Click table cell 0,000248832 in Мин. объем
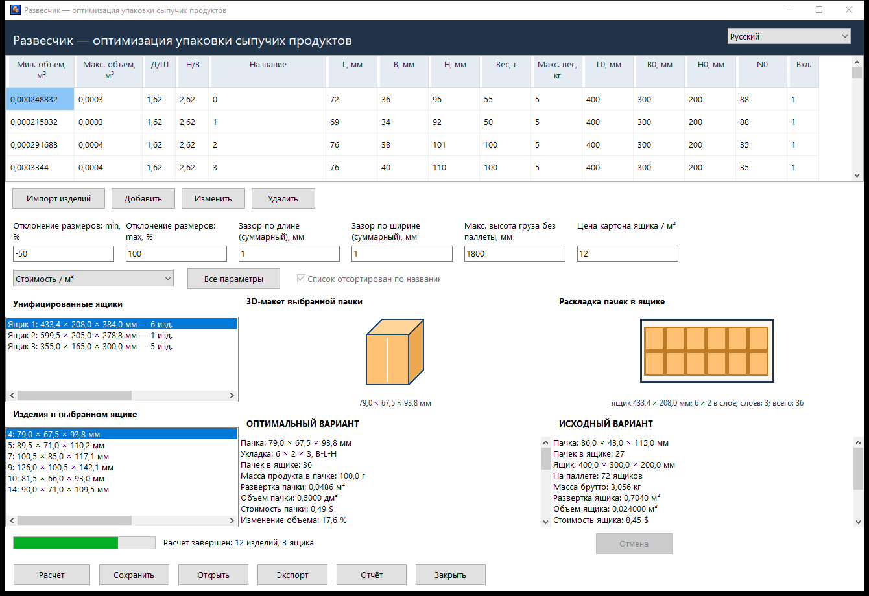This screenshot has height=596, width=869. [x=40, y=100]
